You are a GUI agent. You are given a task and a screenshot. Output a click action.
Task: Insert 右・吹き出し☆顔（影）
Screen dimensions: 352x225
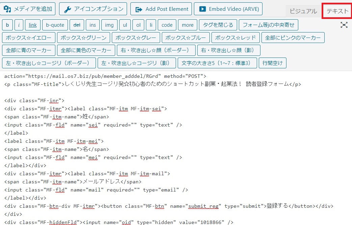tap(229, 50)
